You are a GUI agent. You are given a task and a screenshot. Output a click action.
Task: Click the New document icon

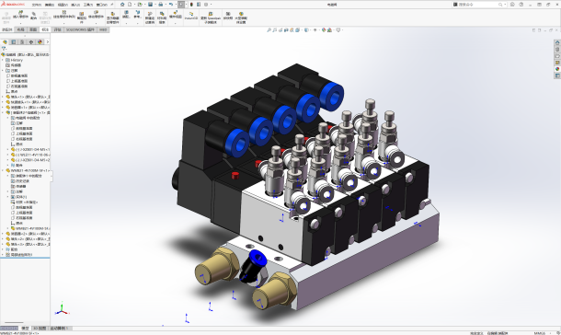click(x=130, y=5)
